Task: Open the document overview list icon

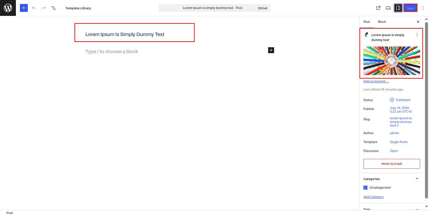Action: [x=54, y=8]
